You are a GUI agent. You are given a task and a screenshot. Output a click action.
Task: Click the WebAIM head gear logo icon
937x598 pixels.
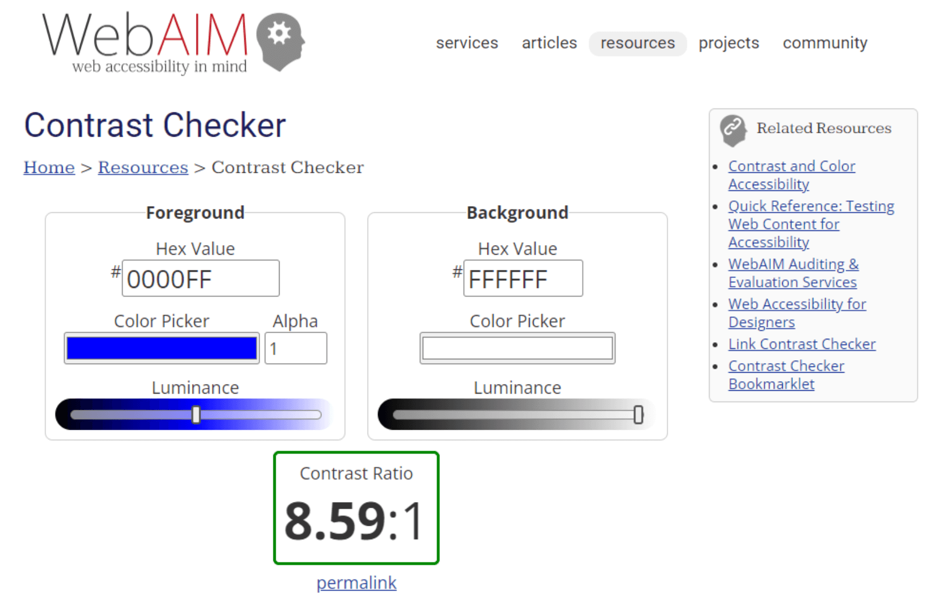pos(280,41)
